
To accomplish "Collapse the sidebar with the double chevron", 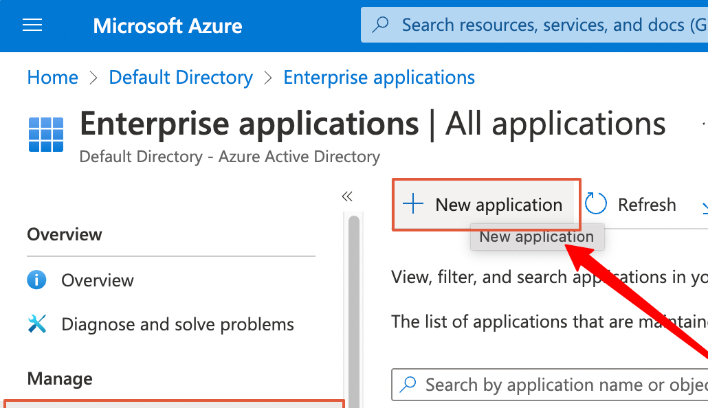I will tap(347, 196).
